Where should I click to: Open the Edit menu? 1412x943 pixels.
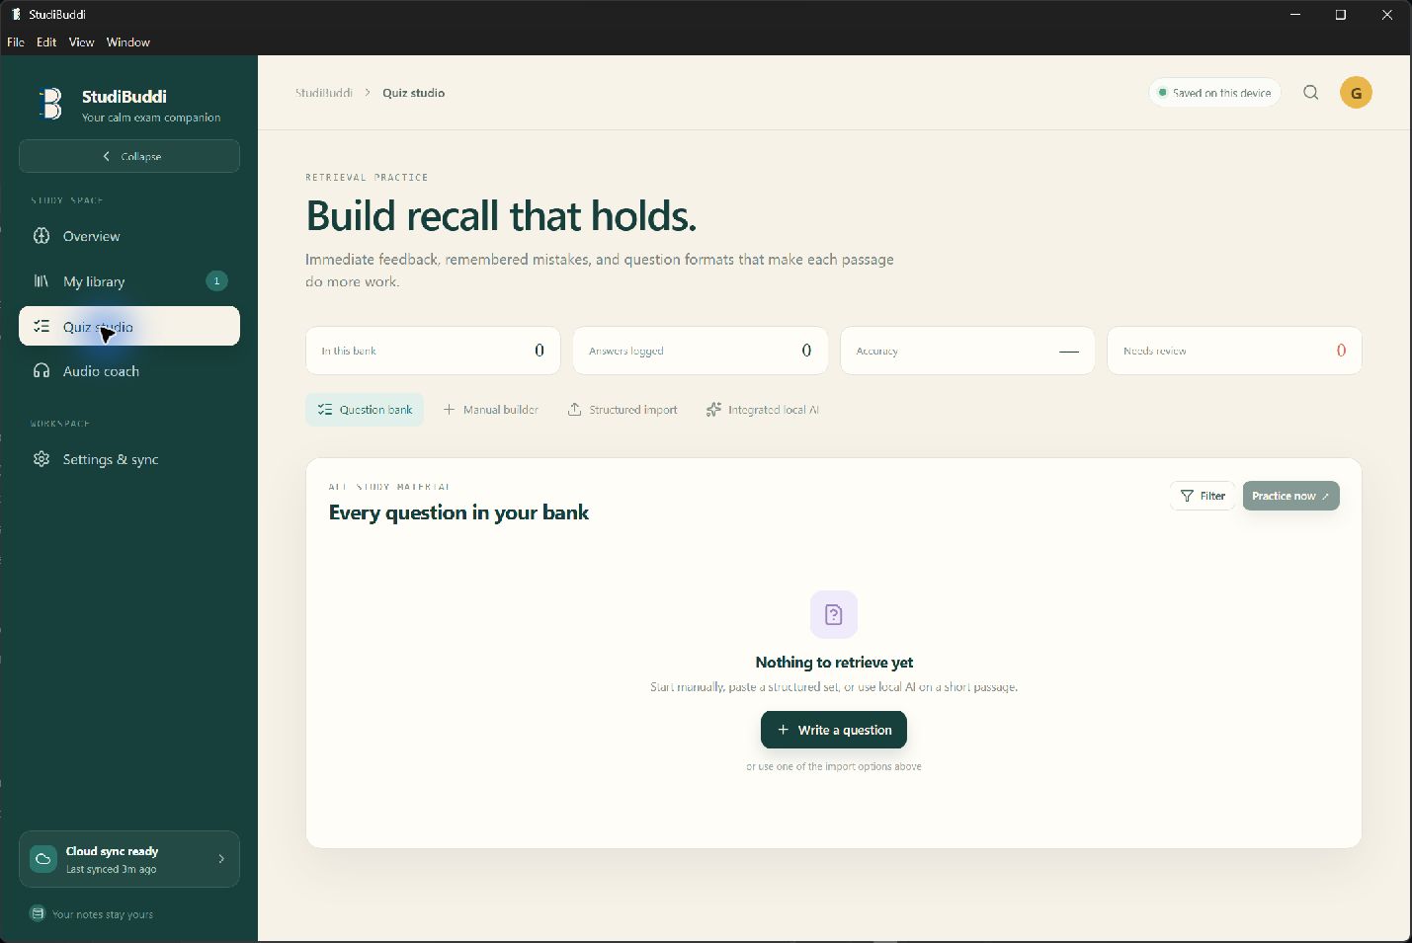(x=46, y=42)
